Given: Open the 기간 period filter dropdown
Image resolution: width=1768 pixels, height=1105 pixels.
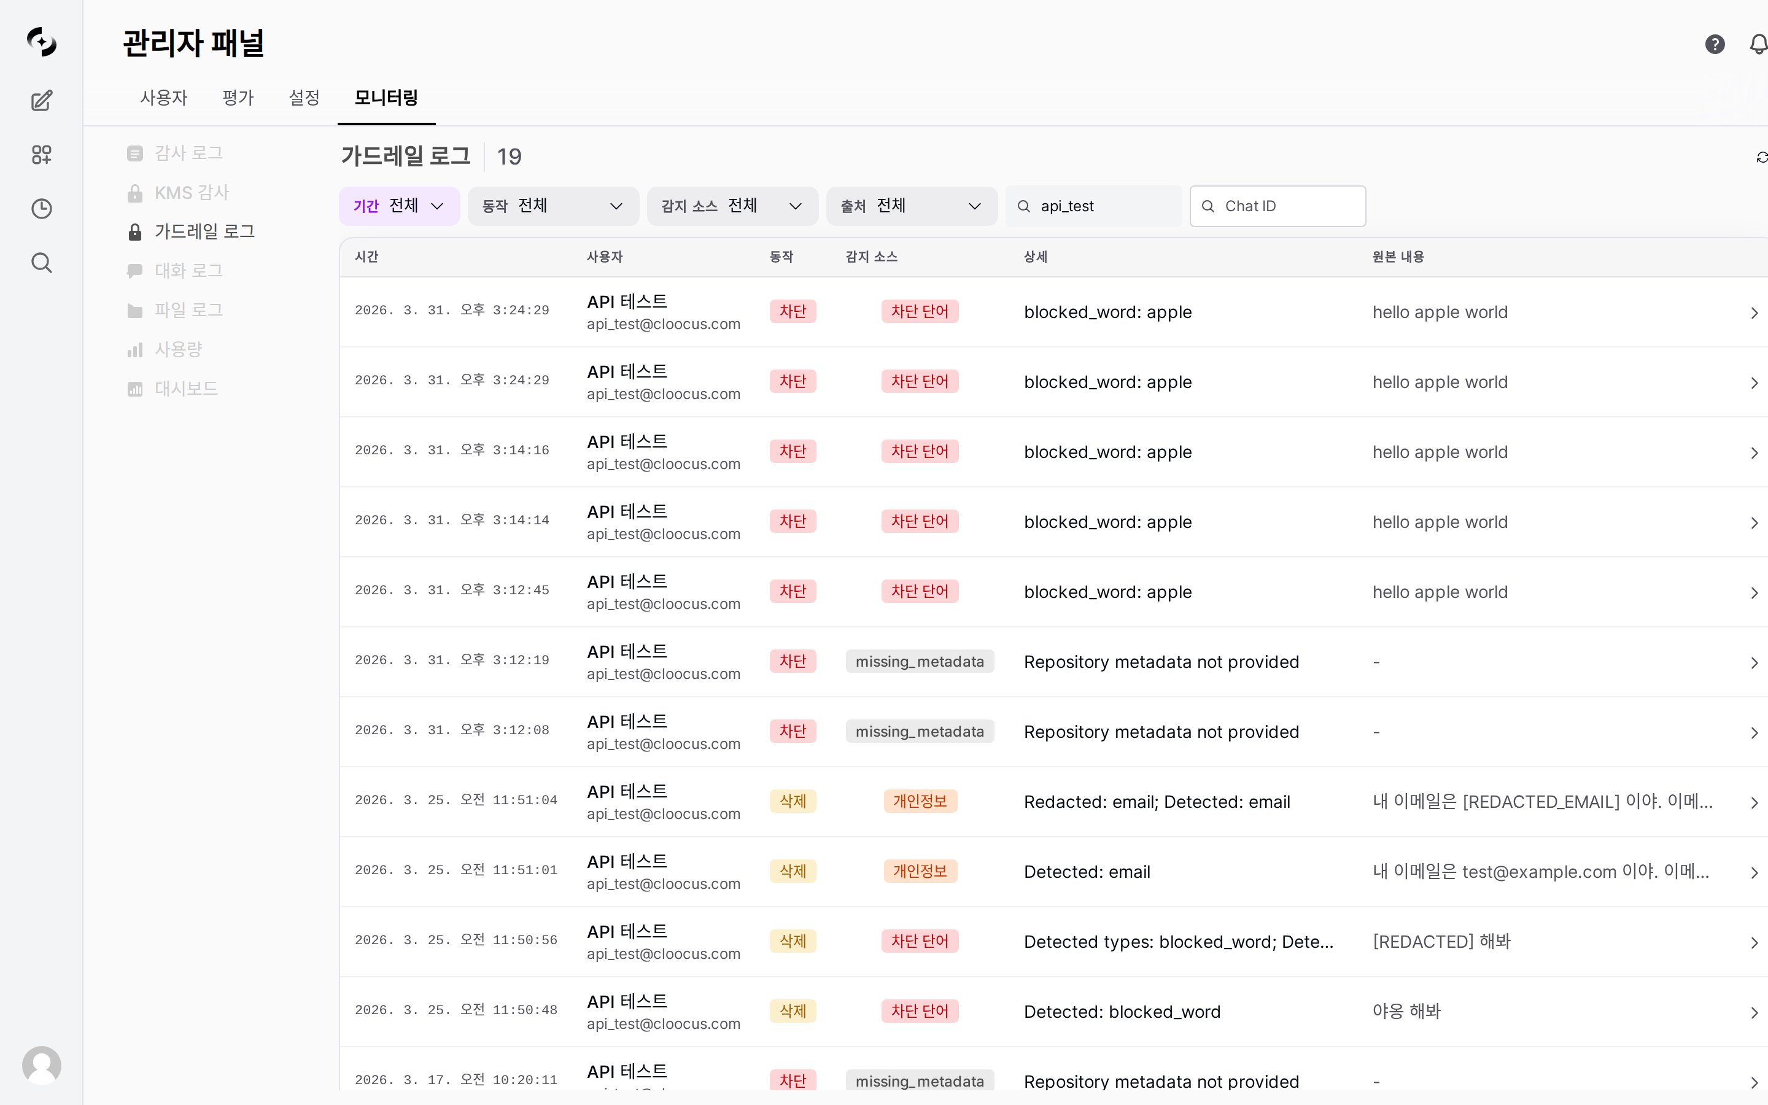Looking at the screenshot, I should click(399, 206).
